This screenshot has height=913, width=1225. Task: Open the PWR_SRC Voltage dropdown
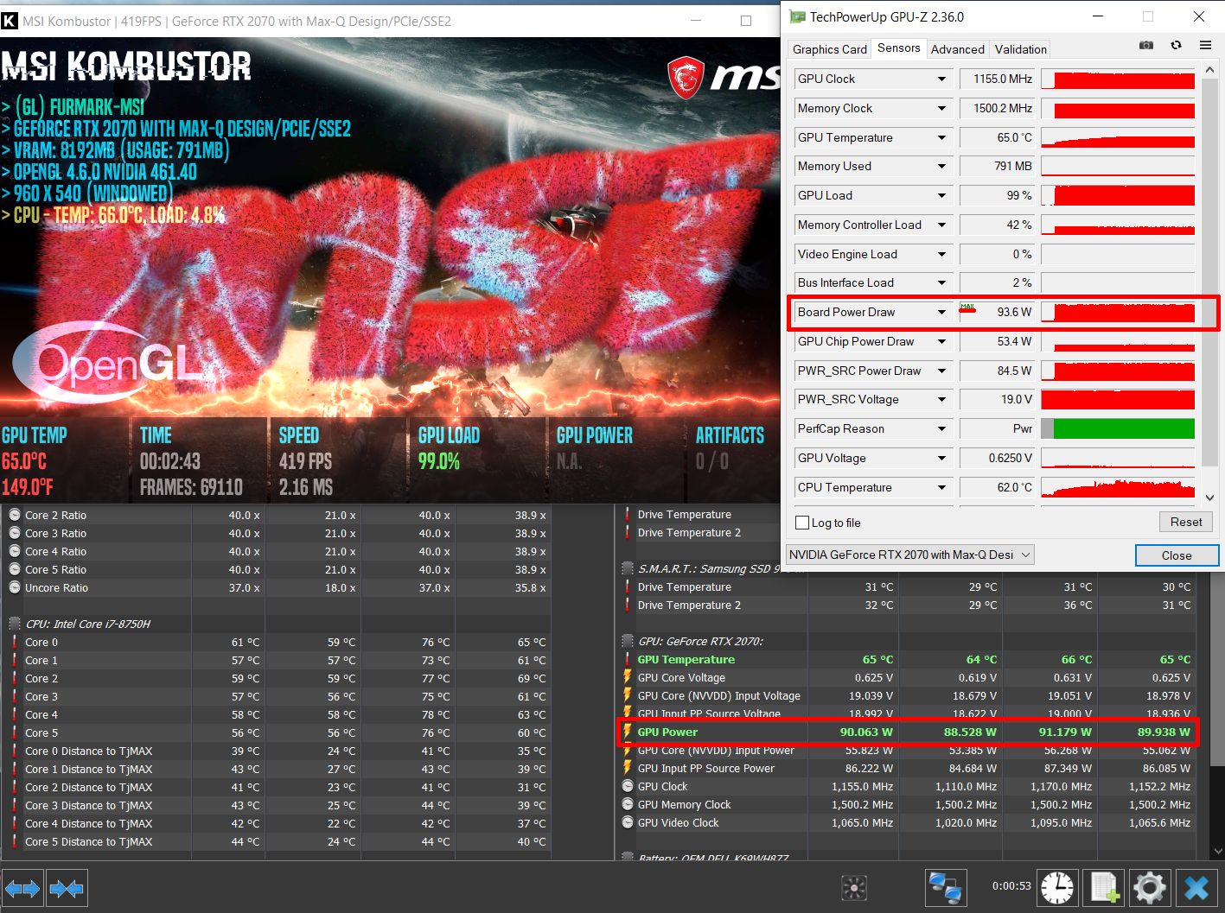[x=941, y=399]
